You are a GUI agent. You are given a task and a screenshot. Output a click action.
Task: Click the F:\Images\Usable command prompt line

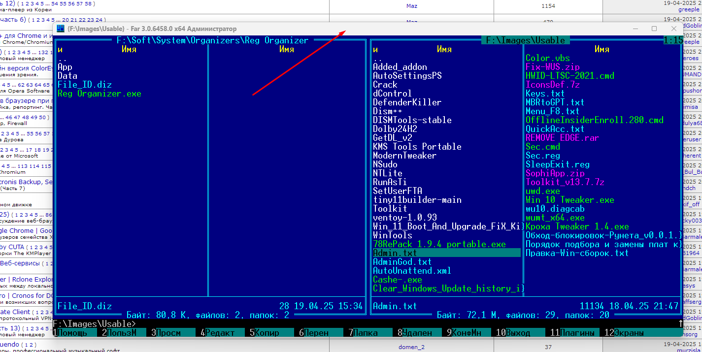[94, 324]
